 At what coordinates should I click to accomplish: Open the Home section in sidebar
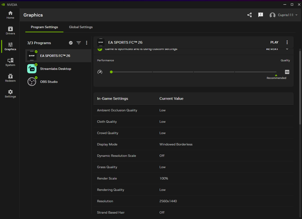point(10,15)
